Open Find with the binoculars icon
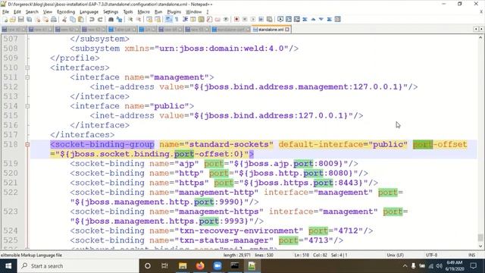 [111, 19]
